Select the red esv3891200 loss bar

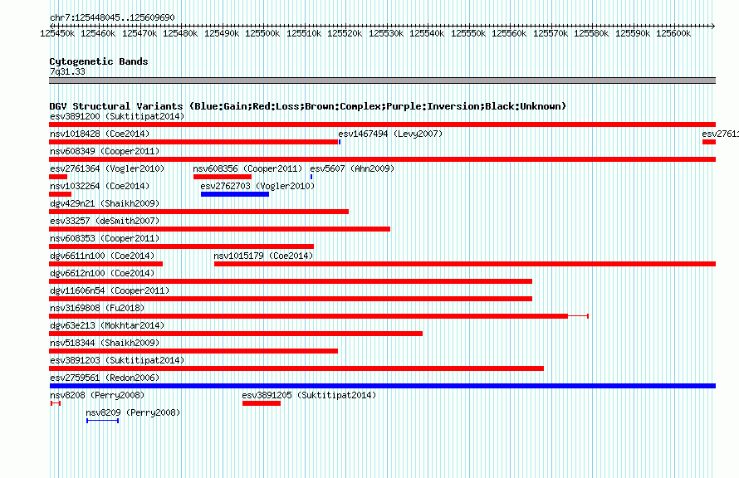click(x=382, y=124)
